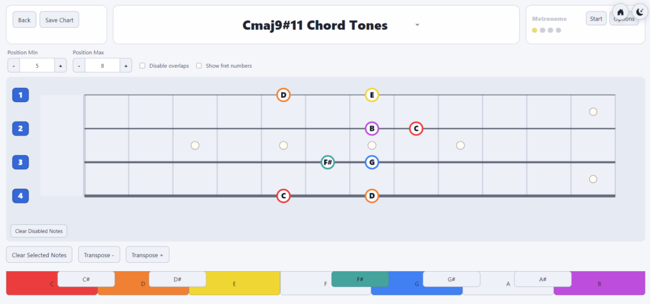Click the Position Min value field
The width and height of the screenshot is (650, 304).
[x=37, y=65]
